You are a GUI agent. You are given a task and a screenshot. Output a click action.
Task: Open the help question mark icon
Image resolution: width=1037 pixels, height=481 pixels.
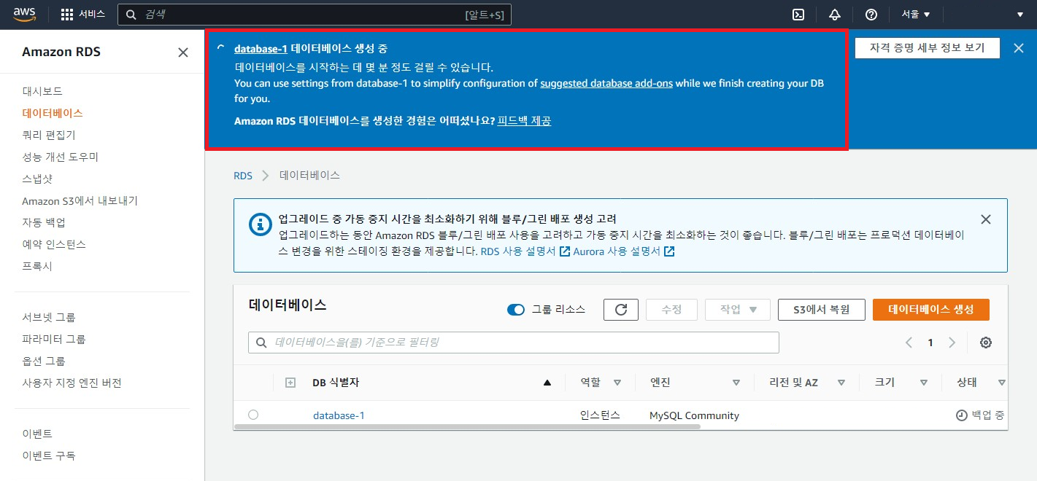pos(871,15)
